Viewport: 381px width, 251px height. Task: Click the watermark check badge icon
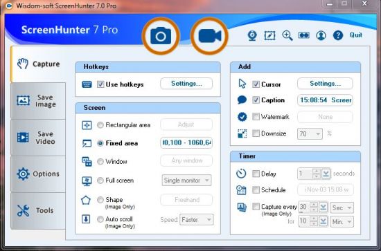coord(242,117)
